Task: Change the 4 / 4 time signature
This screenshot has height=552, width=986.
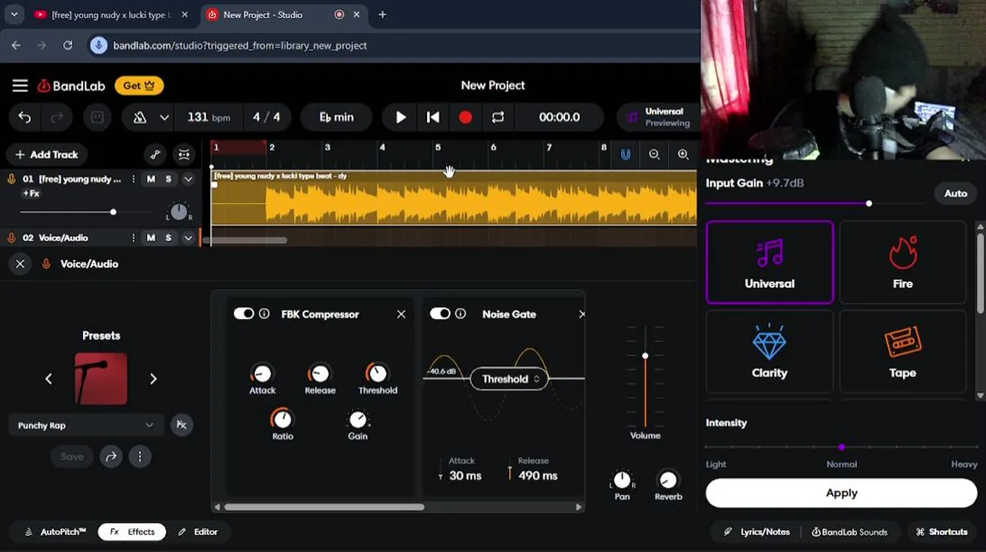Action: click(x=266, y=117)
